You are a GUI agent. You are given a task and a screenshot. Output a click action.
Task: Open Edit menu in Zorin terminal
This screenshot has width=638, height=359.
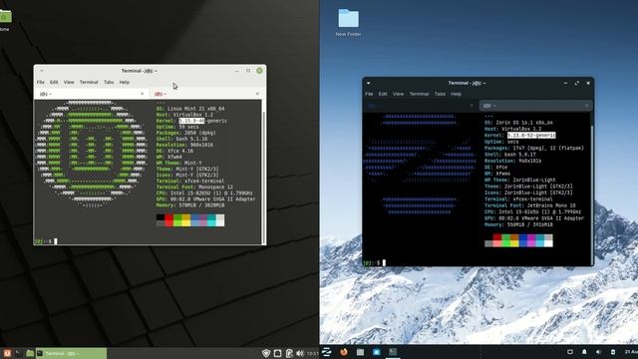coord(383,94)
